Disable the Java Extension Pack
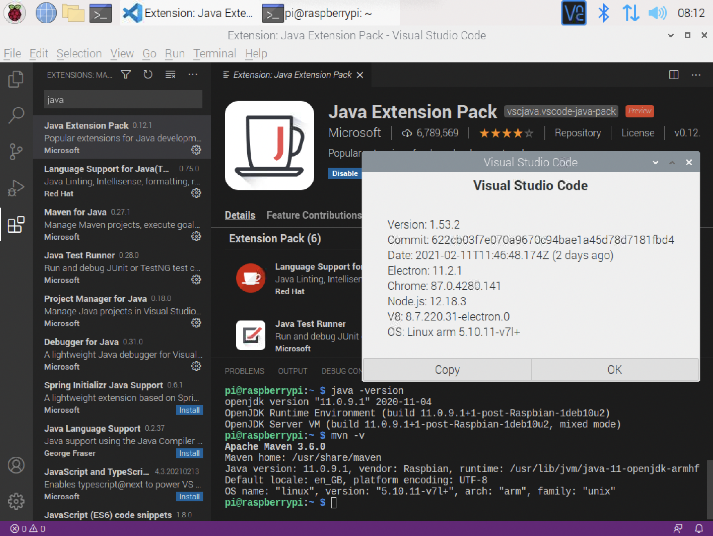 (345, 173)
